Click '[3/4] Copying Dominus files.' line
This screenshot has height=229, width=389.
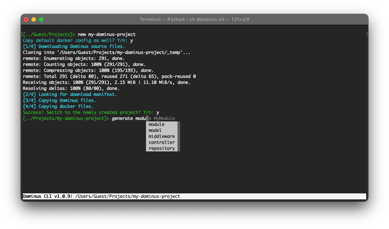click(59, 100)
